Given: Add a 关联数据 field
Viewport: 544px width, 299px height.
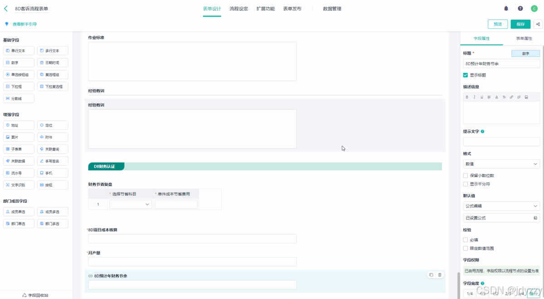Looking at the screenshot, I should [19, 161].
